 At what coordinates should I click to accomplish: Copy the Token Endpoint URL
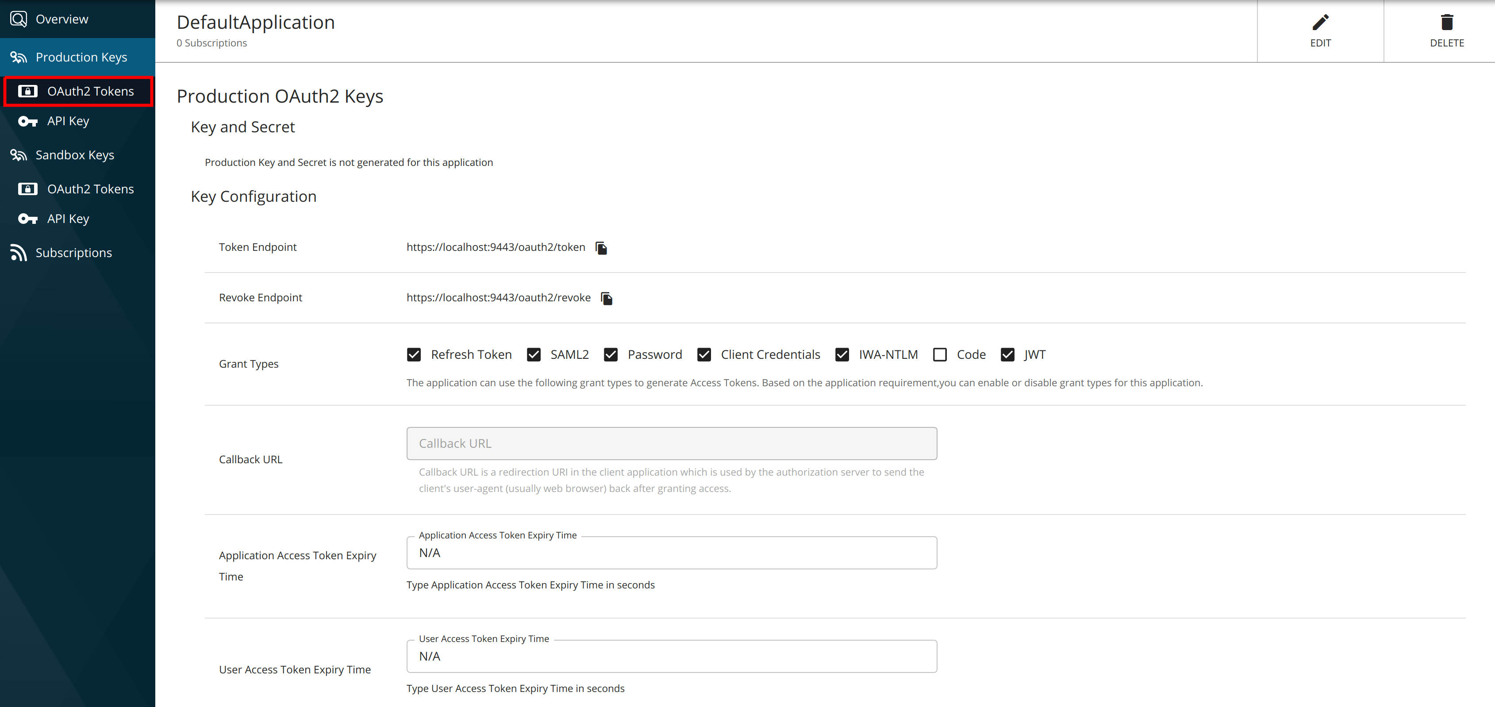[601, 247]
